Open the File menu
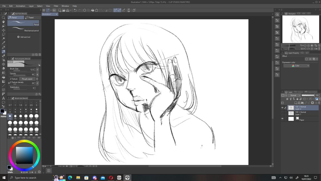 4,6
